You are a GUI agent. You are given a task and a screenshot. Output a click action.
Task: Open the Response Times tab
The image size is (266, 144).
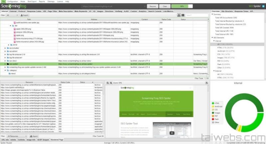241,11
